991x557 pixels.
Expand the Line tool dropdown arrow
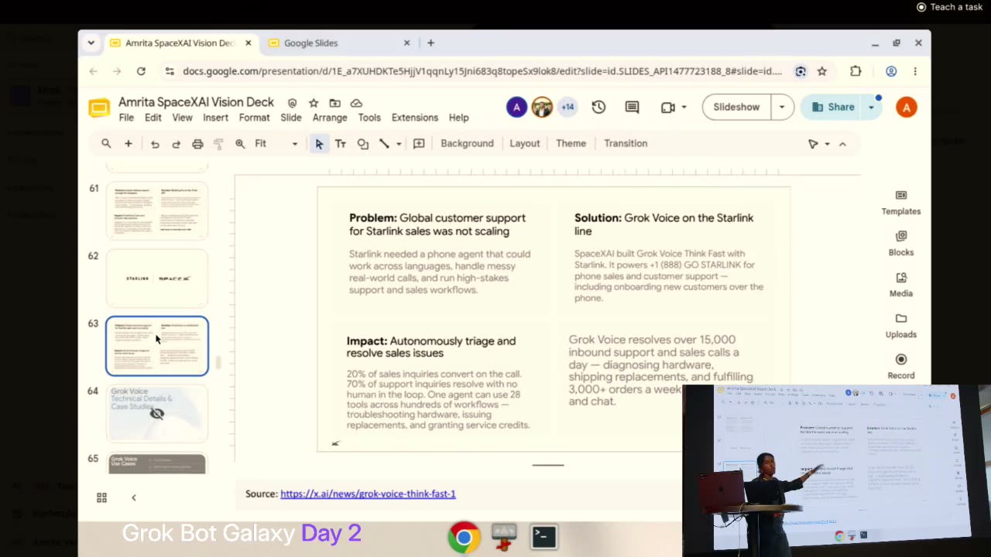[399, 144]
